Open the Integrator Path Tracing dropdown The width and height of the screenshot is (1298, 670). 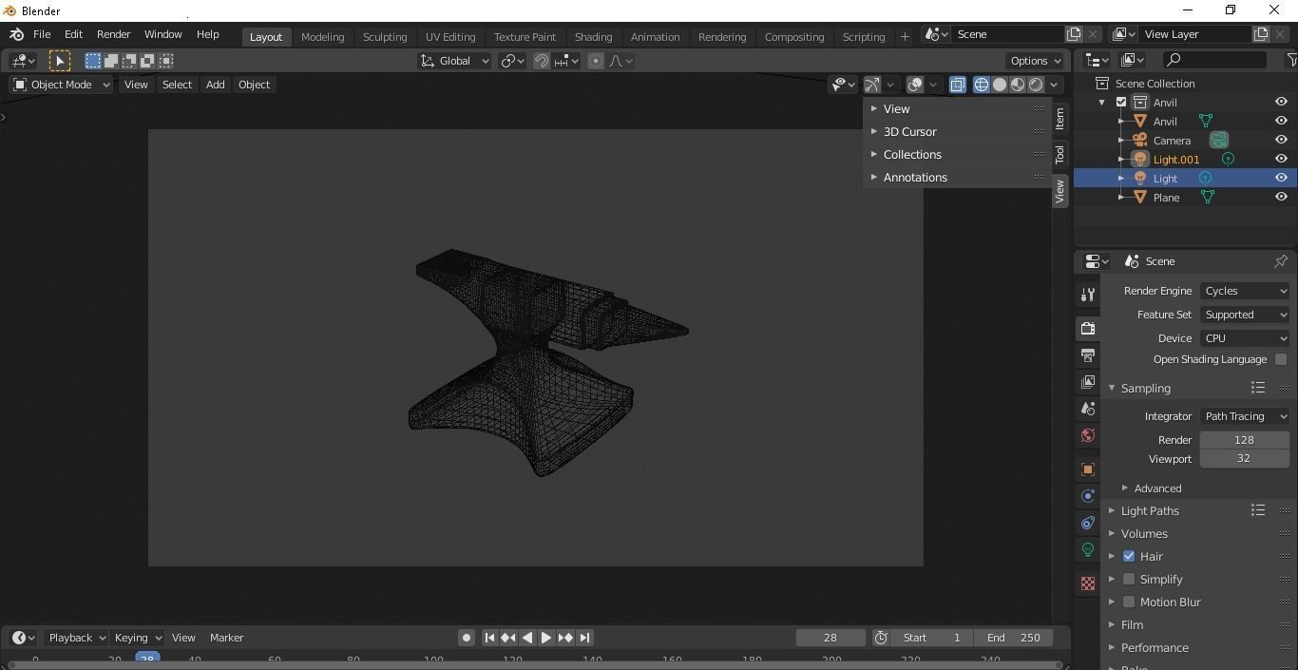1245,416
